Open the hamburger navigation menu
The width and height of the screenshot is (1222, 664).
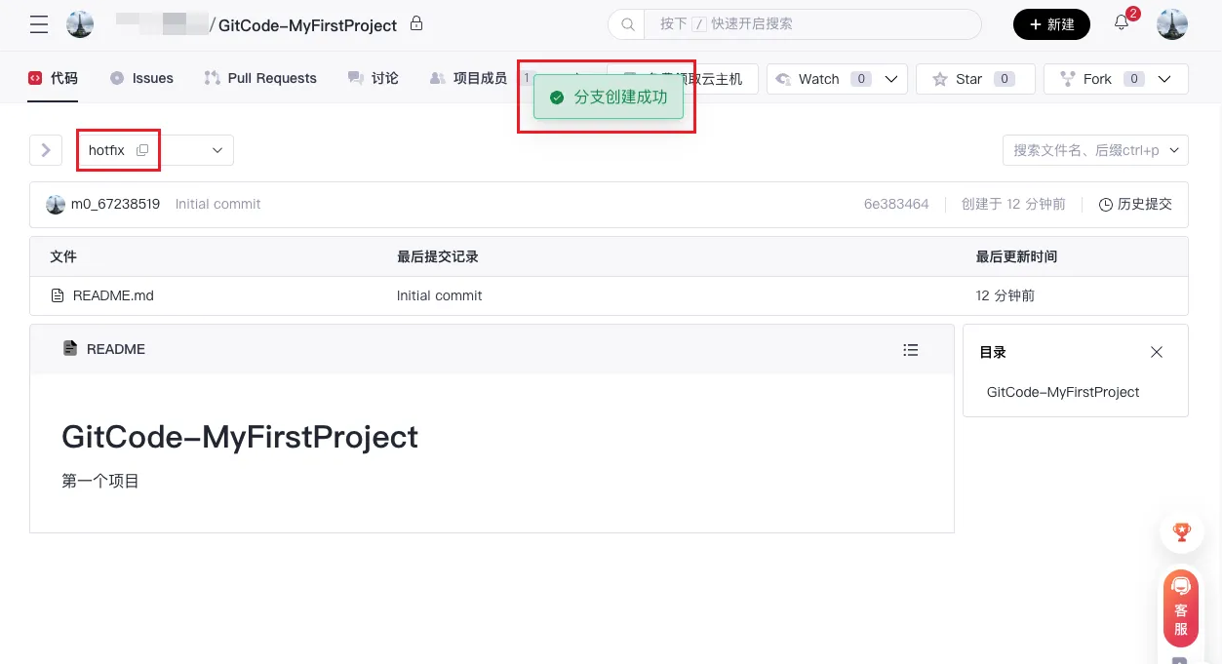tap(39, 24)
